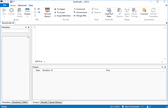Click the Comment button
The image size is (168, 108).
80,9
